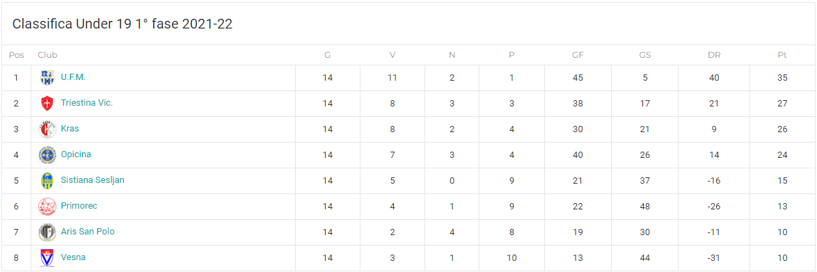Click the Vesna blue-red shield icon
The image size is (817, 272).
[x=47, y=258]
